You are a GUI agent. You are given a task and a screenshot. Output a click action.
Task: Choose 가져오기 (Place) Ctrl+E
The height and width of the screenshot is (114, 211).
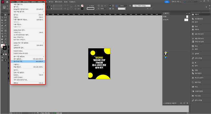pyautogui.click(x=28, y=32)
